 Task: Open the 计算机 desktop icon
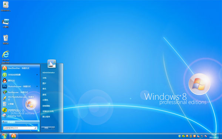pos(6,23)
